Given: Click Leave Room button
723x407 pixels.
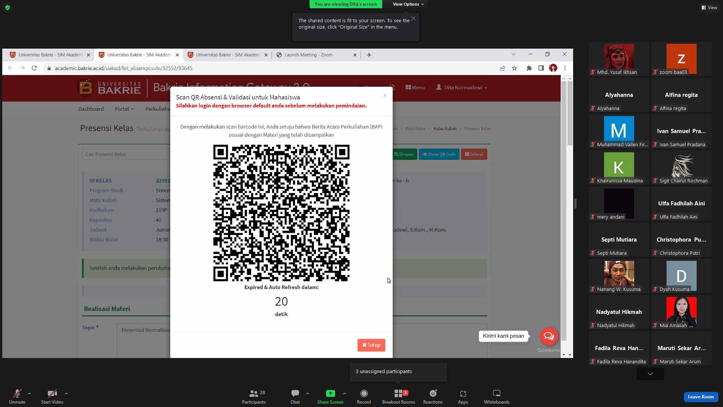Looking at the screenshot, I should coord(701,397).
